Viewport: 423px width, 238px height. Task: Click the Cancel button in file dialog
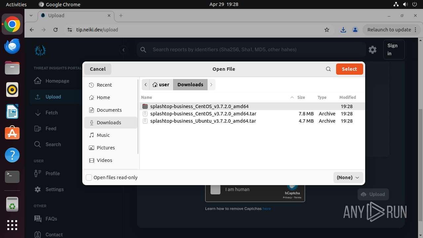tap(98, 69)
